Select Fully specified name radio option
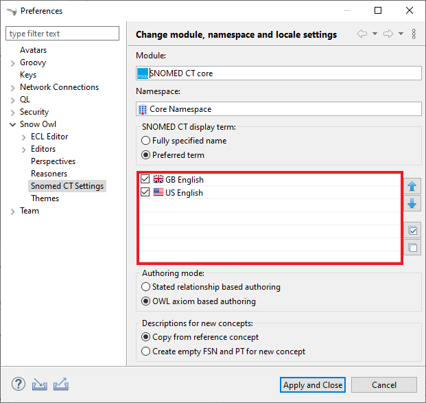This screenshot has width=426, height=403. coord(145,141)
